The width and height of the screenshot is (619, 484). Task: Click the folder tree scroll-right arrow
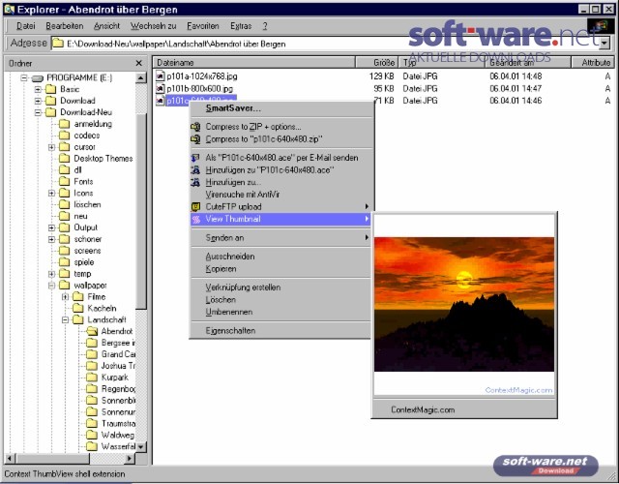130,458
